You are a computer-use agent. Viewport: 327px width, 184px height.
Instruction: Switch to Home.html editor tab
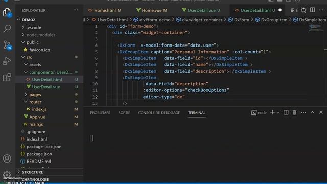(x=105, y=10)
